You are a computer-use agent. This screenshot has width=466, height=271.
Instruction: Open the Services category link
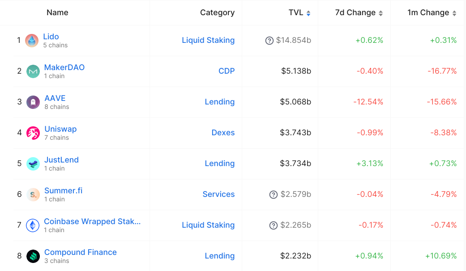click(219, 194)
